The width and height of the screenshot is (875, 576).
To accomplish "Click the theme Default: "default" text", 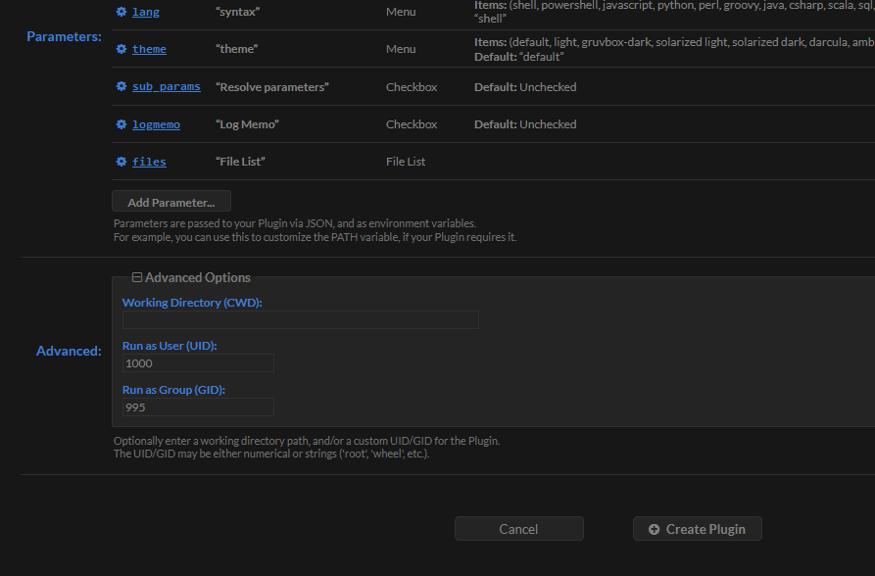I will pos(519,57).
